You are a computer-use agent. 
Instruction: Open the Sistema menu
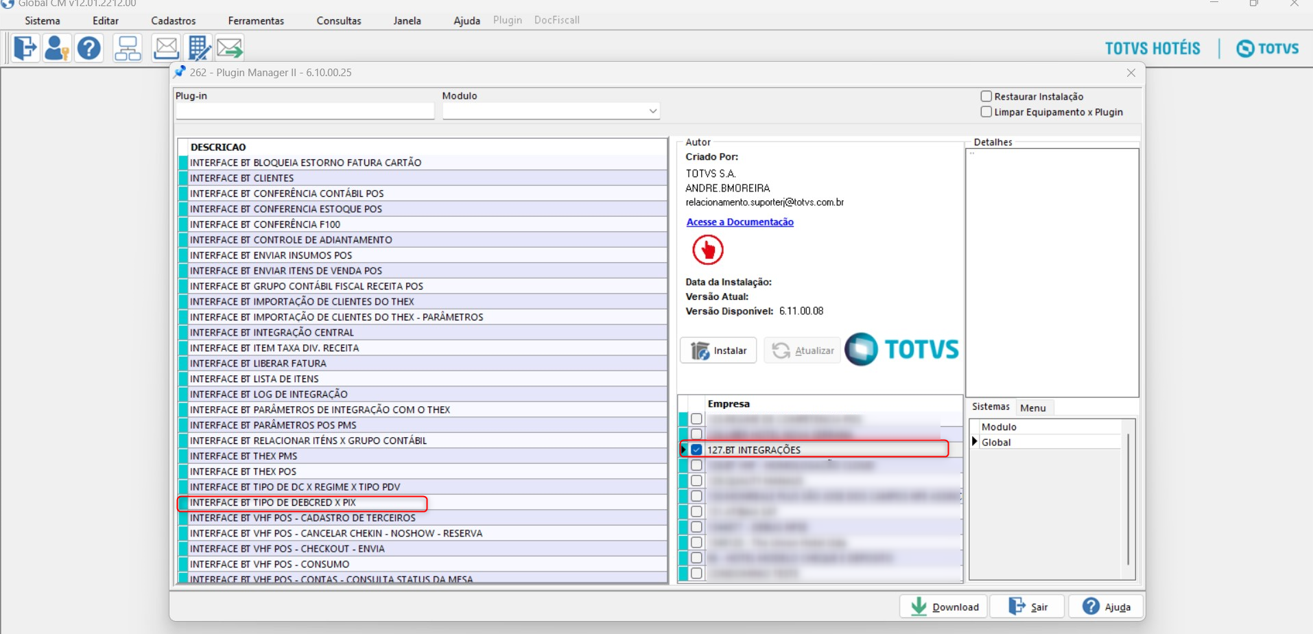click(x=43, y=21)
